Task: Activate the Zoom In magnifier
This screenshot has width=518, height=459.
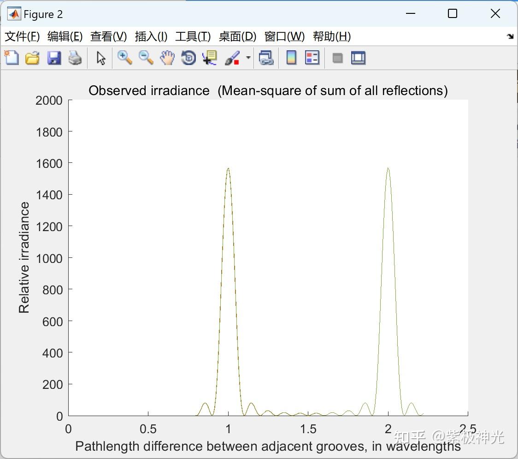Action: [125, 58]
